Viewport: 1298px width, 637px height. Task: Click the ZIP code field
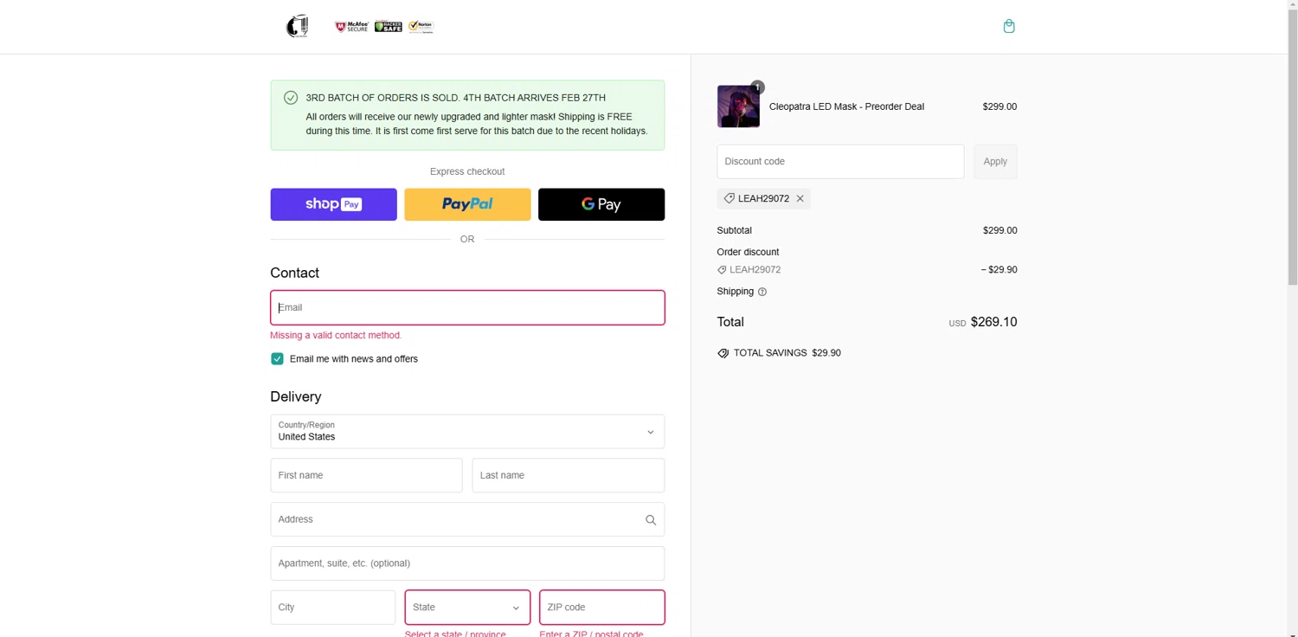(602, 608)
